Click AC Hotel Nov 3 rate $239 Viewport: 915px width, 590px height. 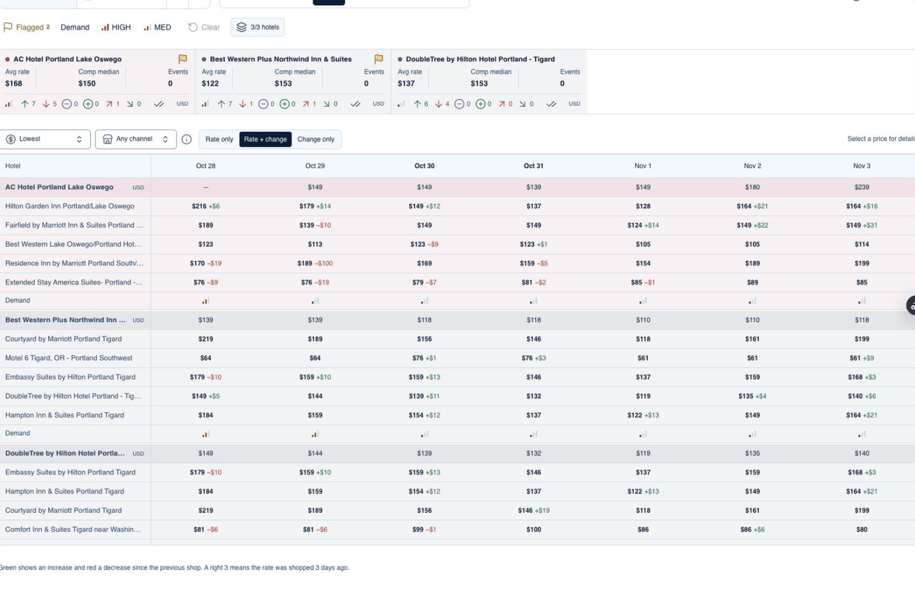click(862, 187)
